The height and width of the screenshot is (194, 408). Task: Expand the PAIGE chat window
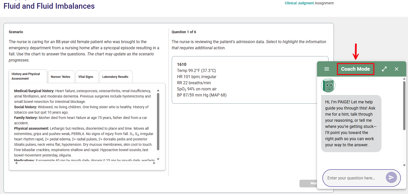[x=384, y=69]
